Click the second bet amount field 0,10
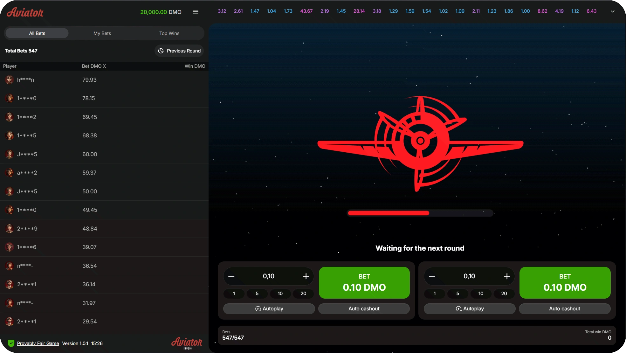626x353 pixels. [x=469, y=276]
